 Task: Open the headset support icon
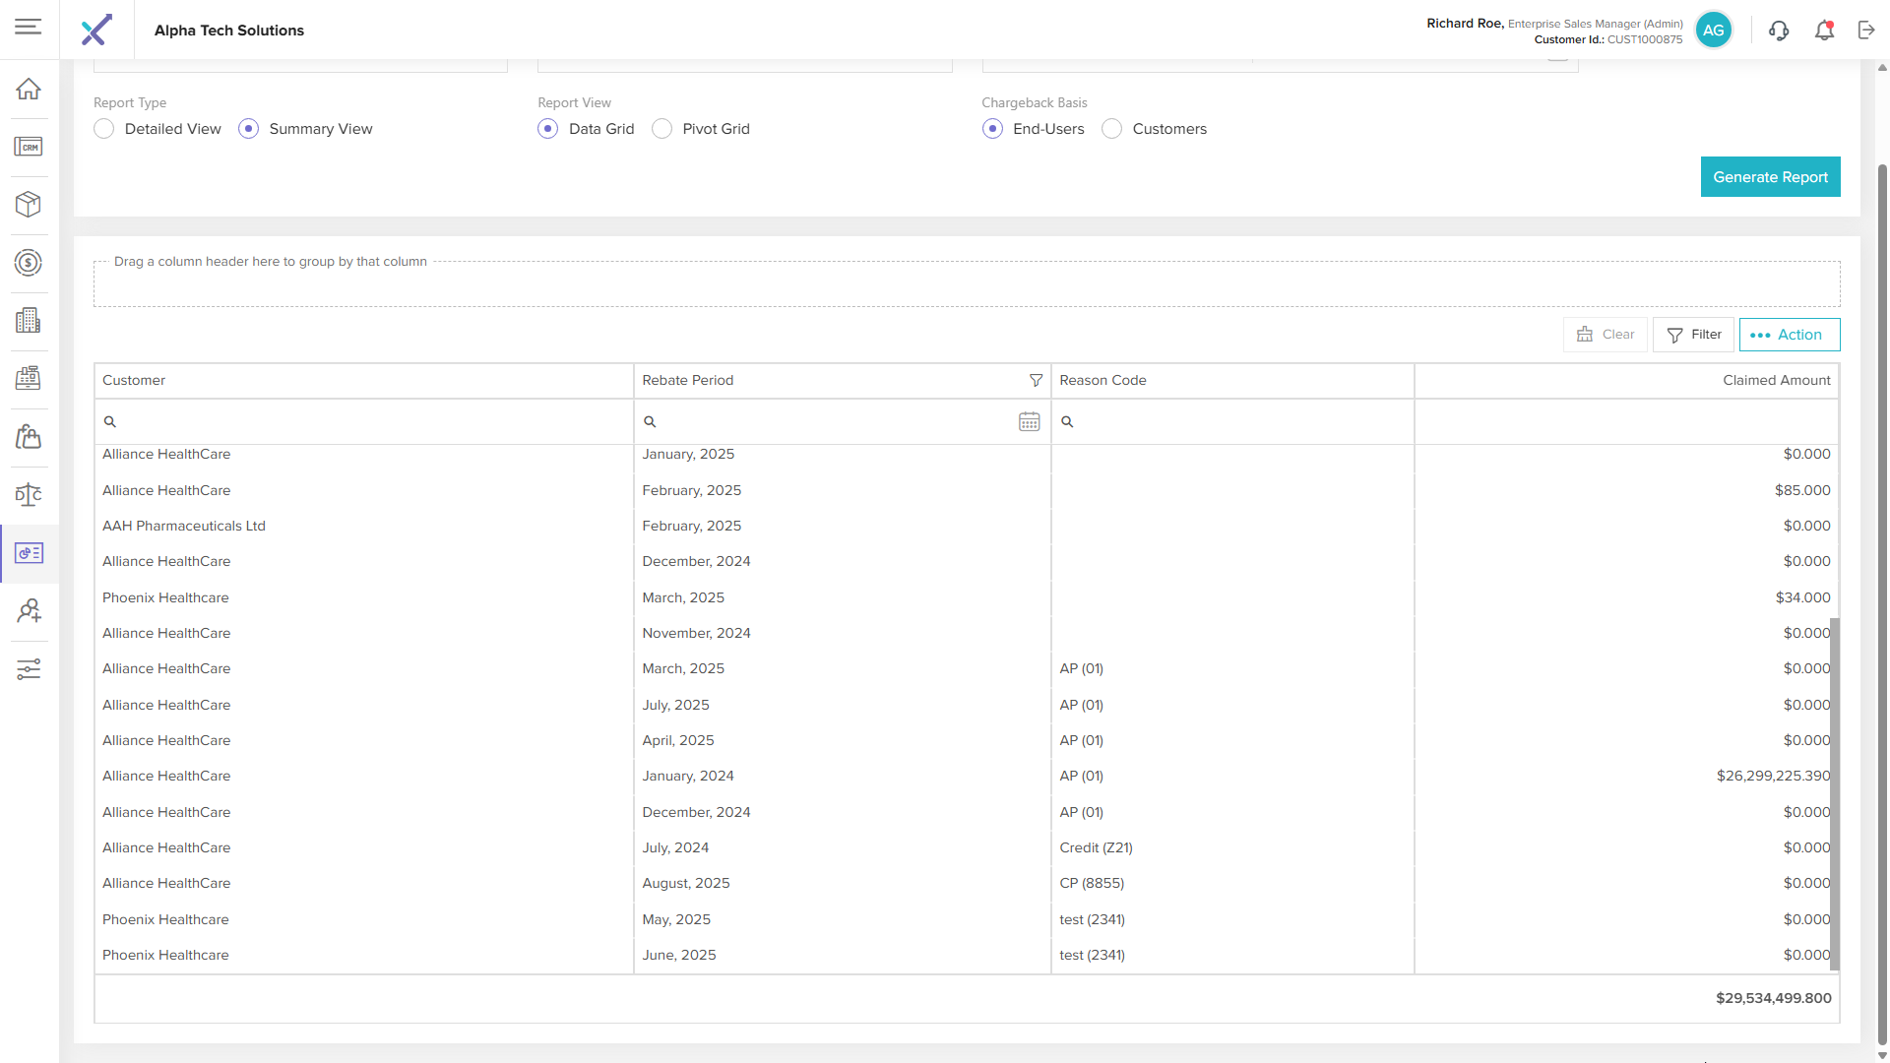coord(1779,31)
